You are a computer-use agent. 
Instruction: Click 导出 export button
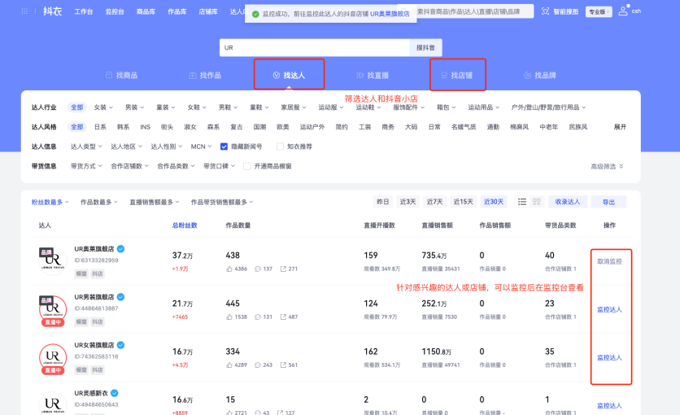click(x=608, y=202)
